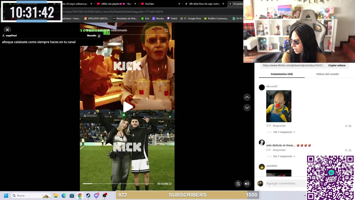Open Resultados de Fútb bookmark

(125, 19)
